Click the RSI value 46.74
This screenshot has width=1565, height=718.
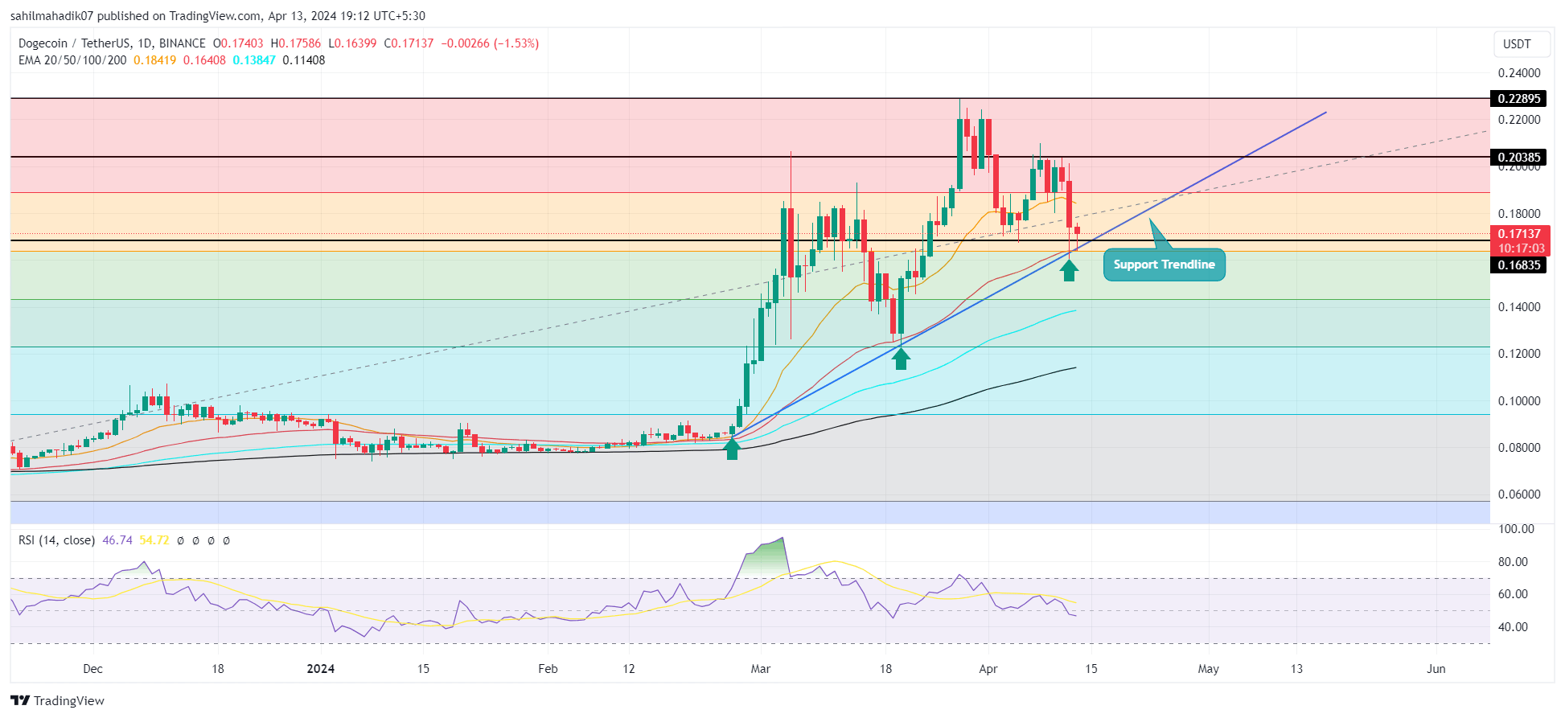117,540
